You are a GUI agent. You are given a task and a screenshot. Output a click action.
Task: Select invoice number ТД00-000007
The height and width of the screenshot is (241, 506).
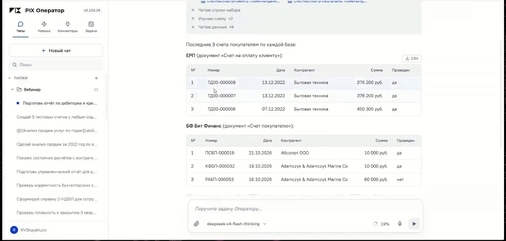(x=221, y=96)
